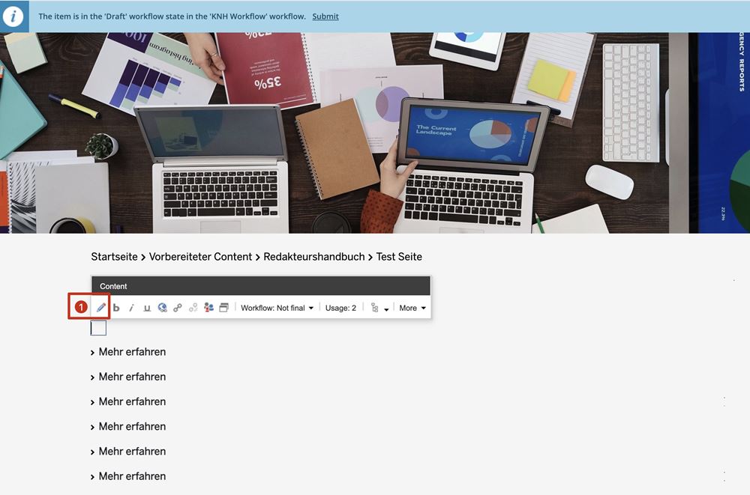Toggle underline formatting in content toolbar
The height and width of the screenshot is (495, 750).
[147, 308]
